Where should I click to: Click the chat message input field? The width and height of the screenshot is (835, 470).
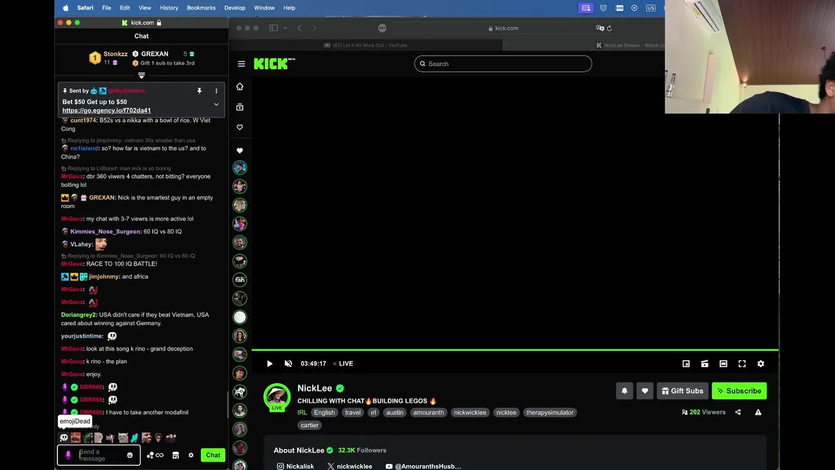click(97, 455)
